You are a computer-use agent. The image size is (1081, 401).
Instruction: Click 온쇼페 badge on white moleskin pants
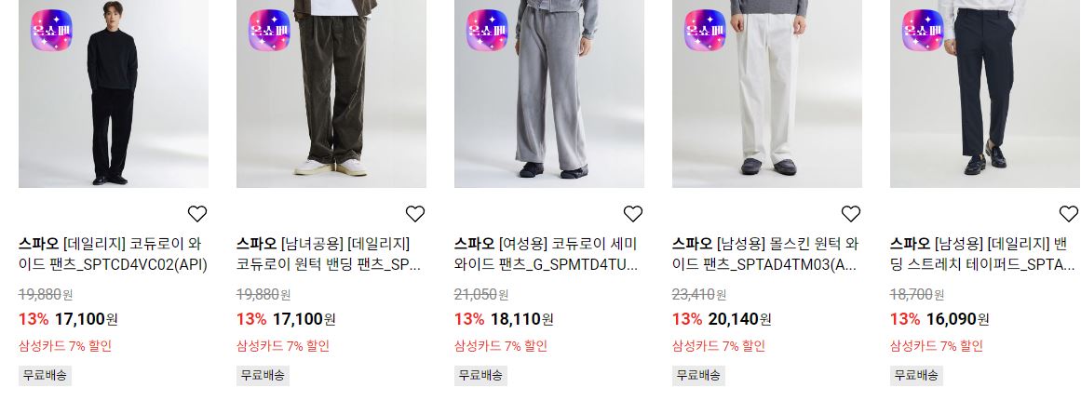[x=705, y=31]
